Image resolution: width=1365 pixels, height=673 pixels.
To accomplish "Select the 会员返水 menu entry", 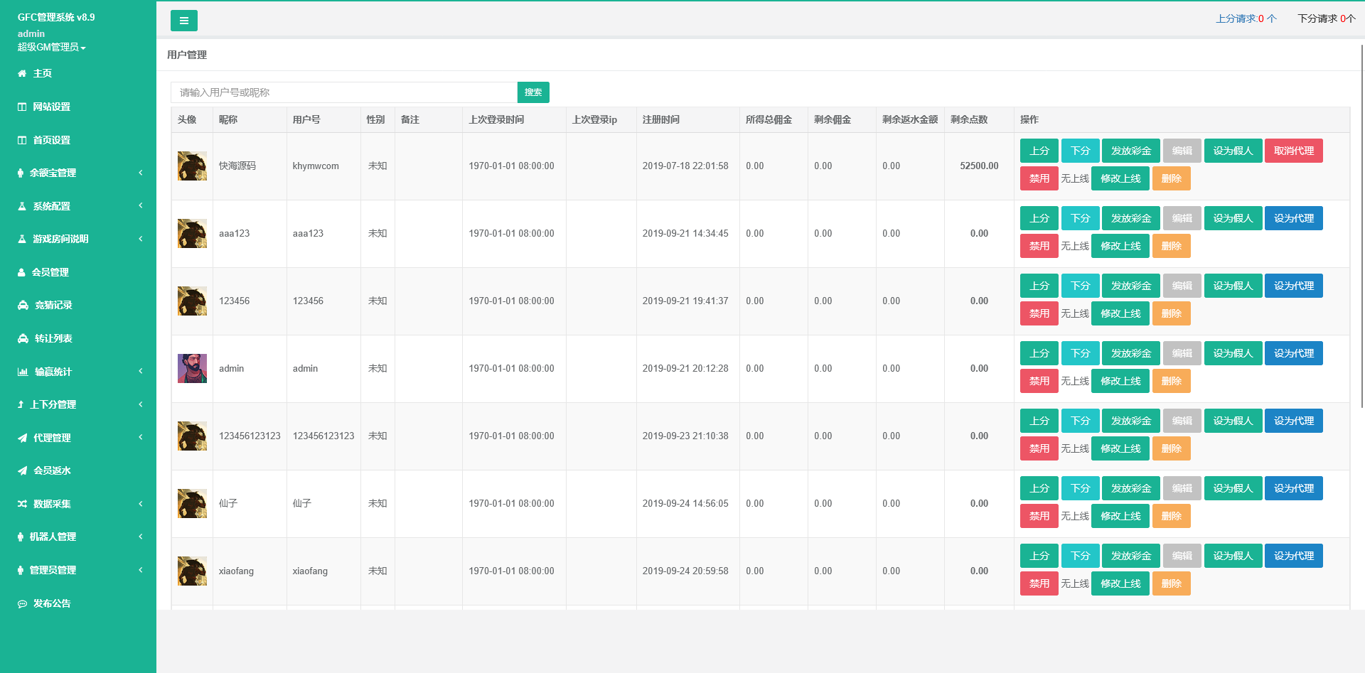I will pyautogui.click(x=51, y=470).
